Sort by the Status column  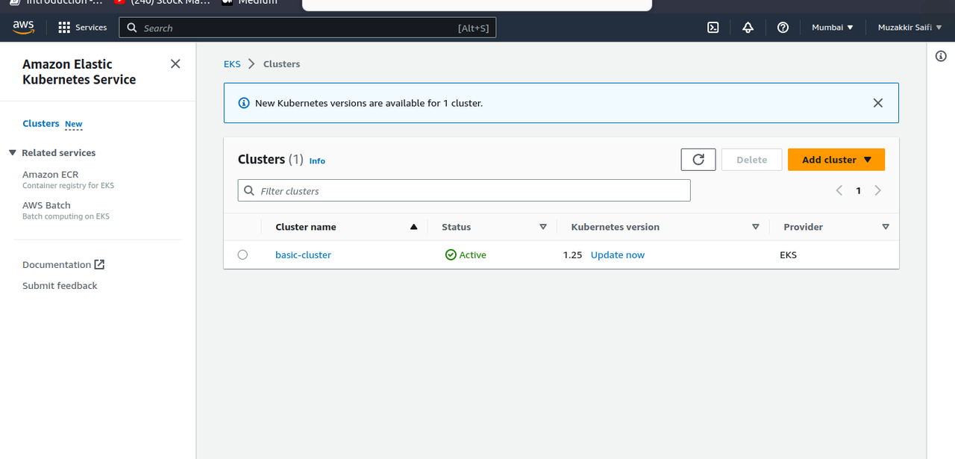tap(543, 227)
